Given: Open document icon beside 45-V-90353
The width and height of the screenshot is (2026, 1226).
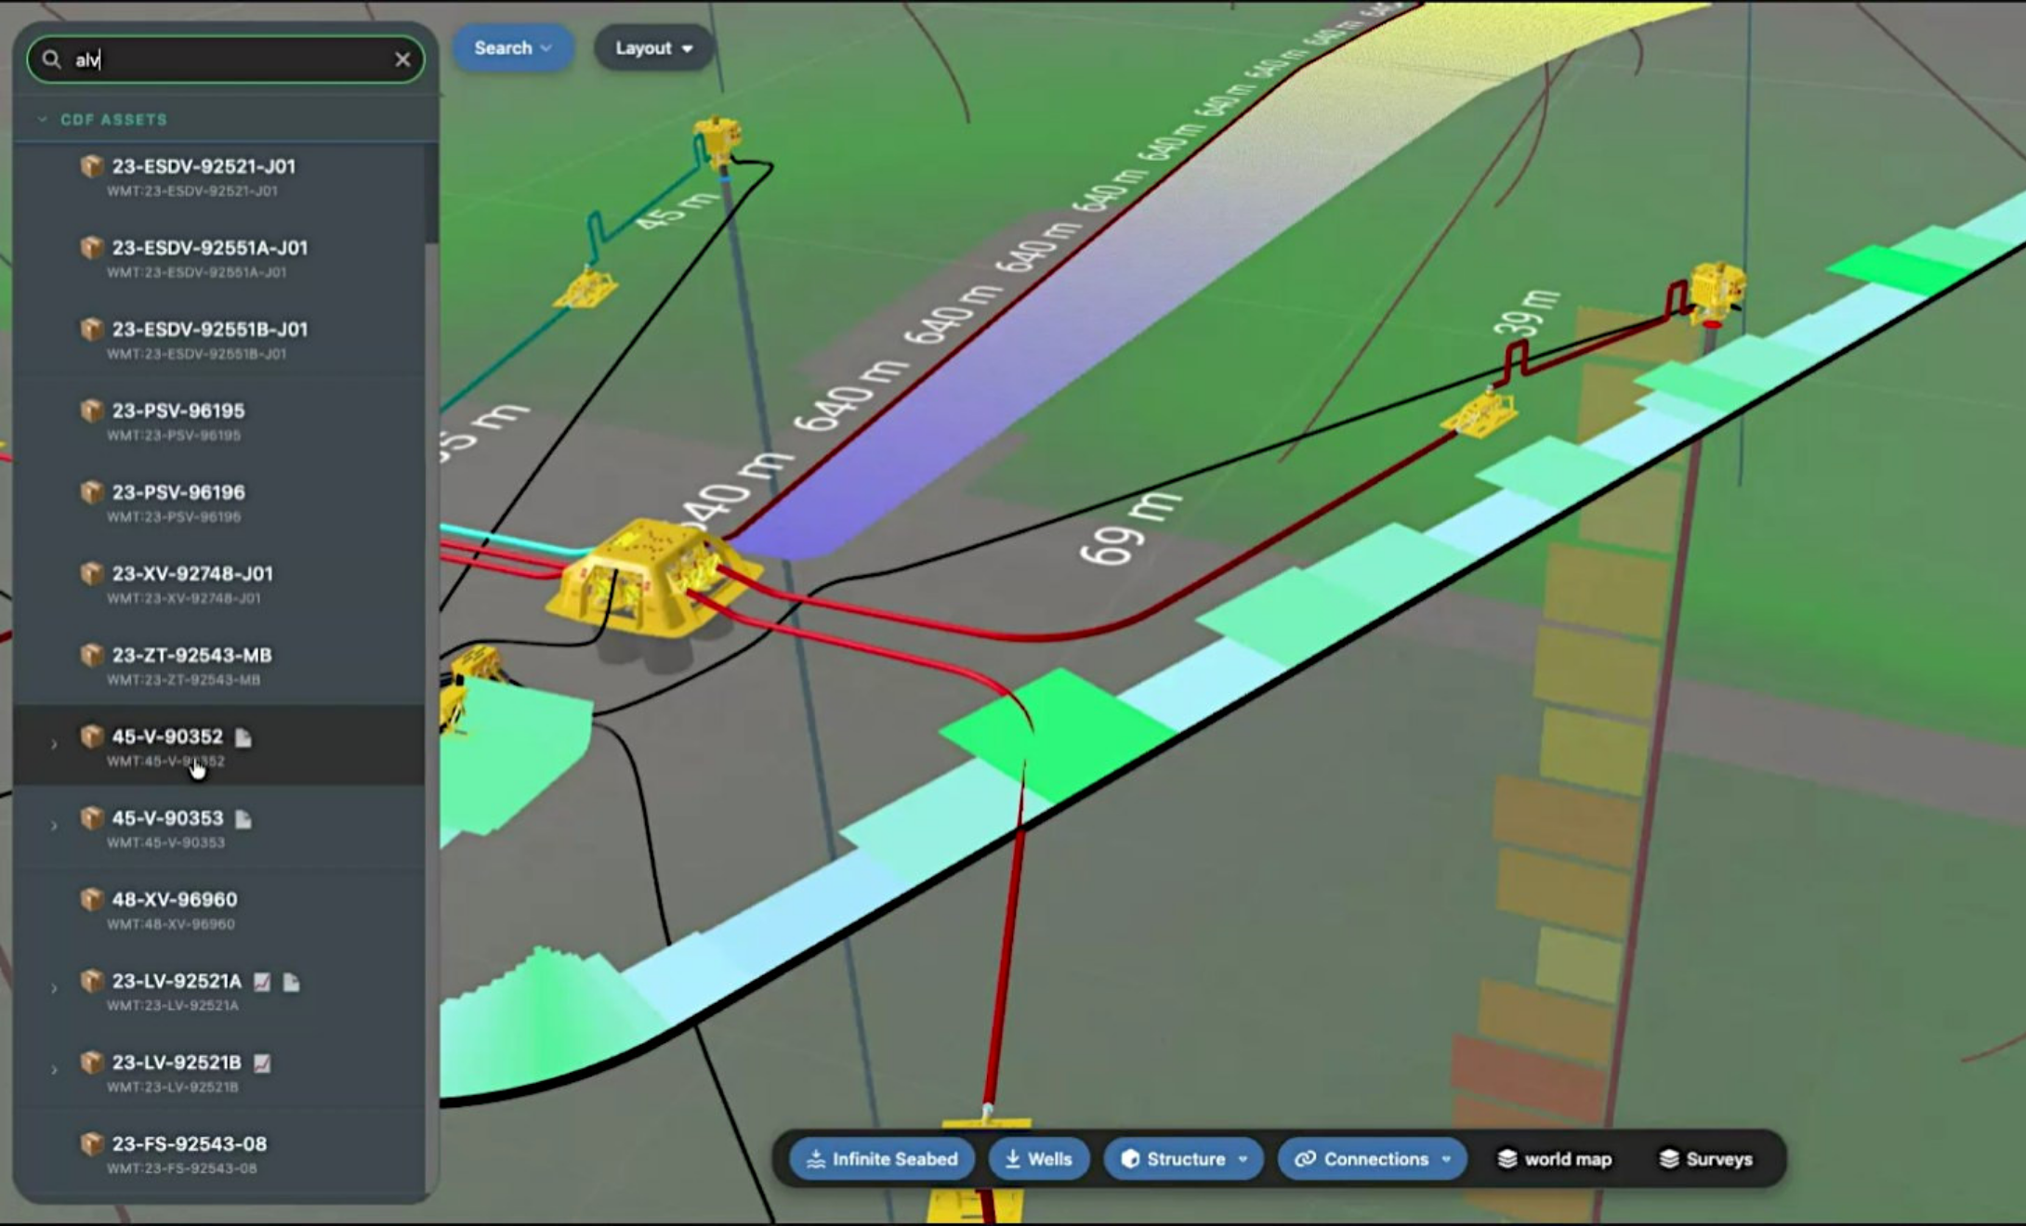Looking at the screenshot, I should pyautogui.click(x=243, y=819).
